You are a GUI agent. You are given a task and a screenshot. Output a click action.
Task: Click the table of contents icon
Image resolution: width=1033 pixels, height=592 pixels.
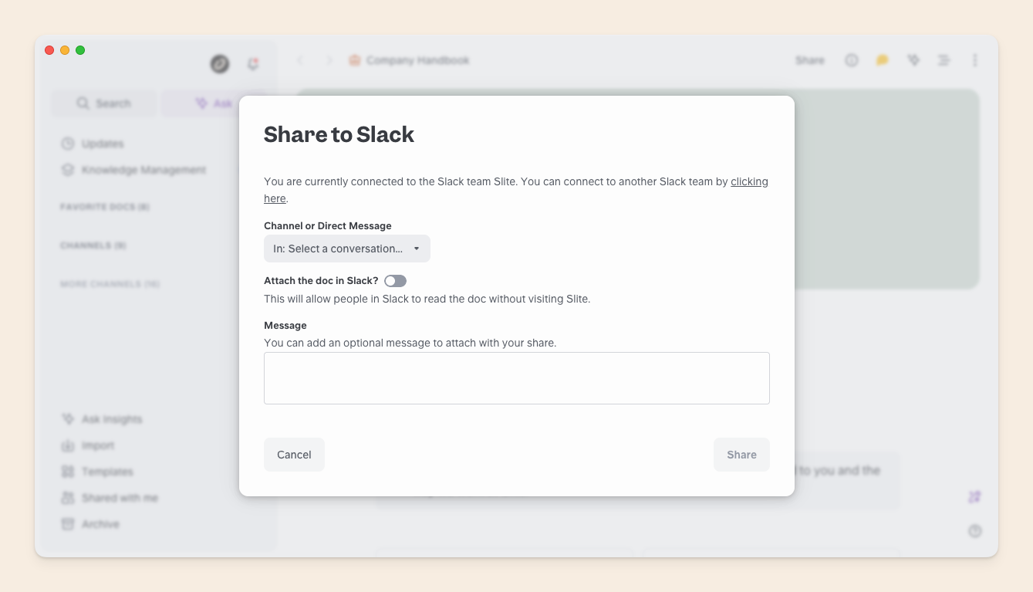point(944,60)
